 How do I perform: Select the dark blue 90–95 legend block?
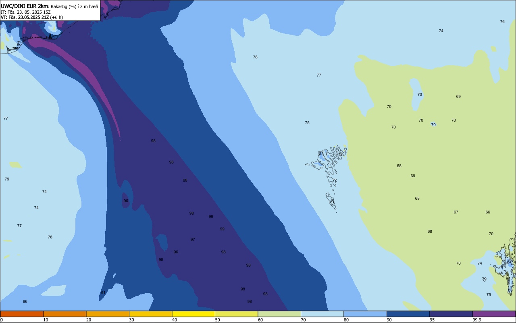click(408, 314)
